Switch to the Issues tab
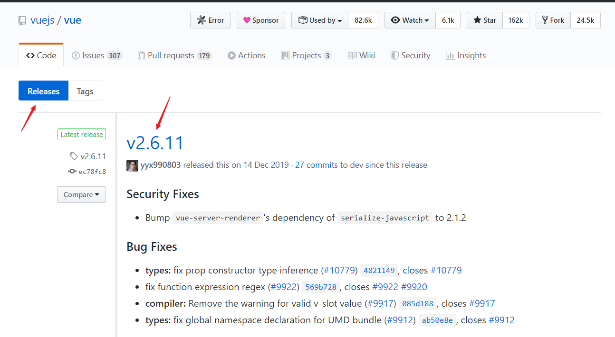 pos(97,55)
